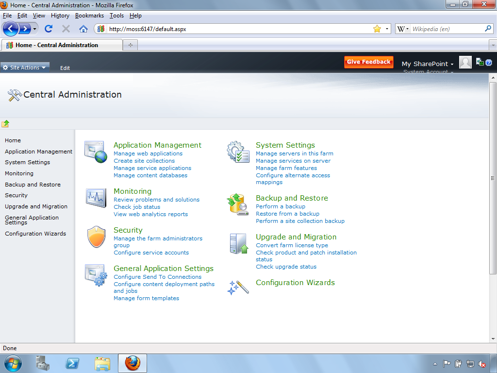Click the Upgrade and Migration server icon

click(238, 244)
